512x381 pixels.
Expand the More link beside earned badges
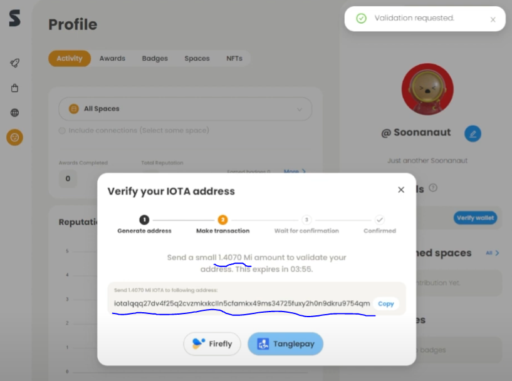click(295, 171)
